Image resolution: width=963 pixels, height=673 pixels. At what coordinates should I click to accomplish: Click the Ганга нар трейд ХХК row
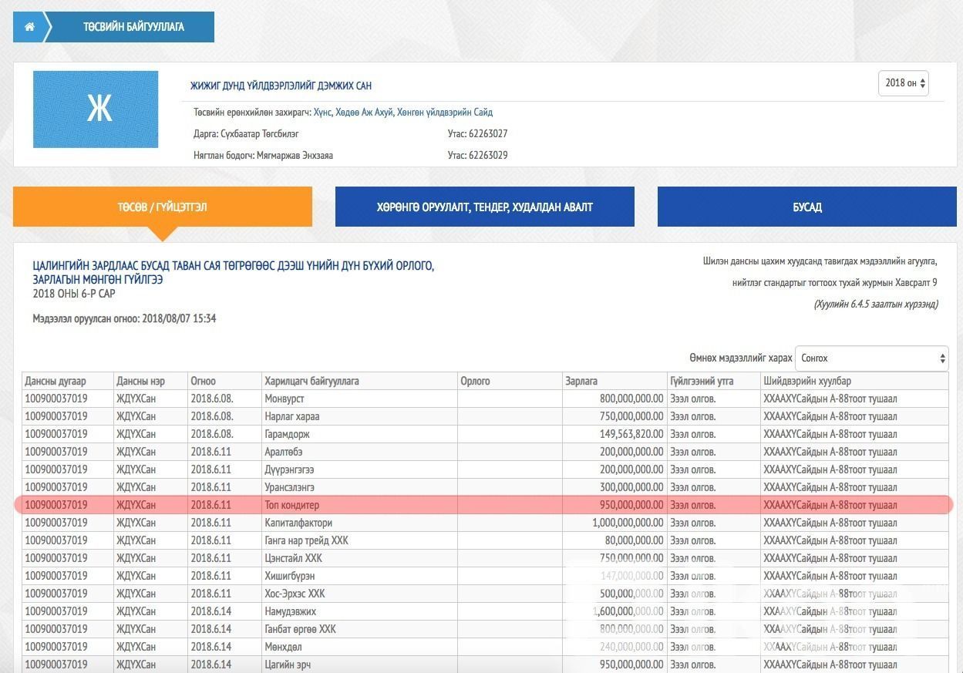point(306,540)
